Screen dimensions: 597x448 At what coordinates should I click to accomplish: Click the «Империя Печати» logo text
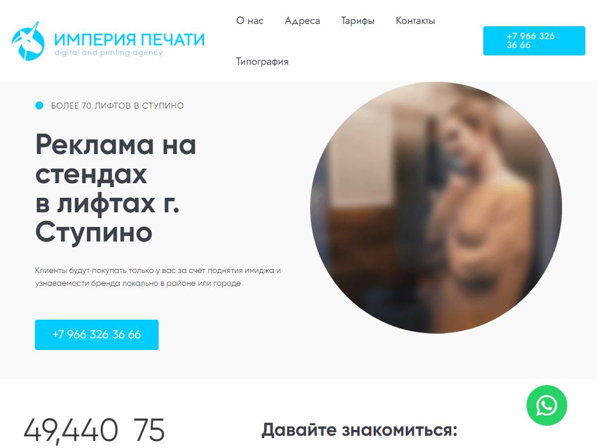click(129, 40)
